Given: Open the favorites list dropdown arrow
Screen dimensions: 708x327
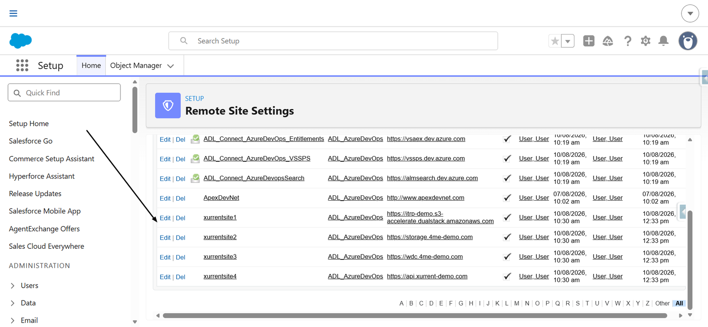Looking at the screenshot, I should (x=568, y=41).
